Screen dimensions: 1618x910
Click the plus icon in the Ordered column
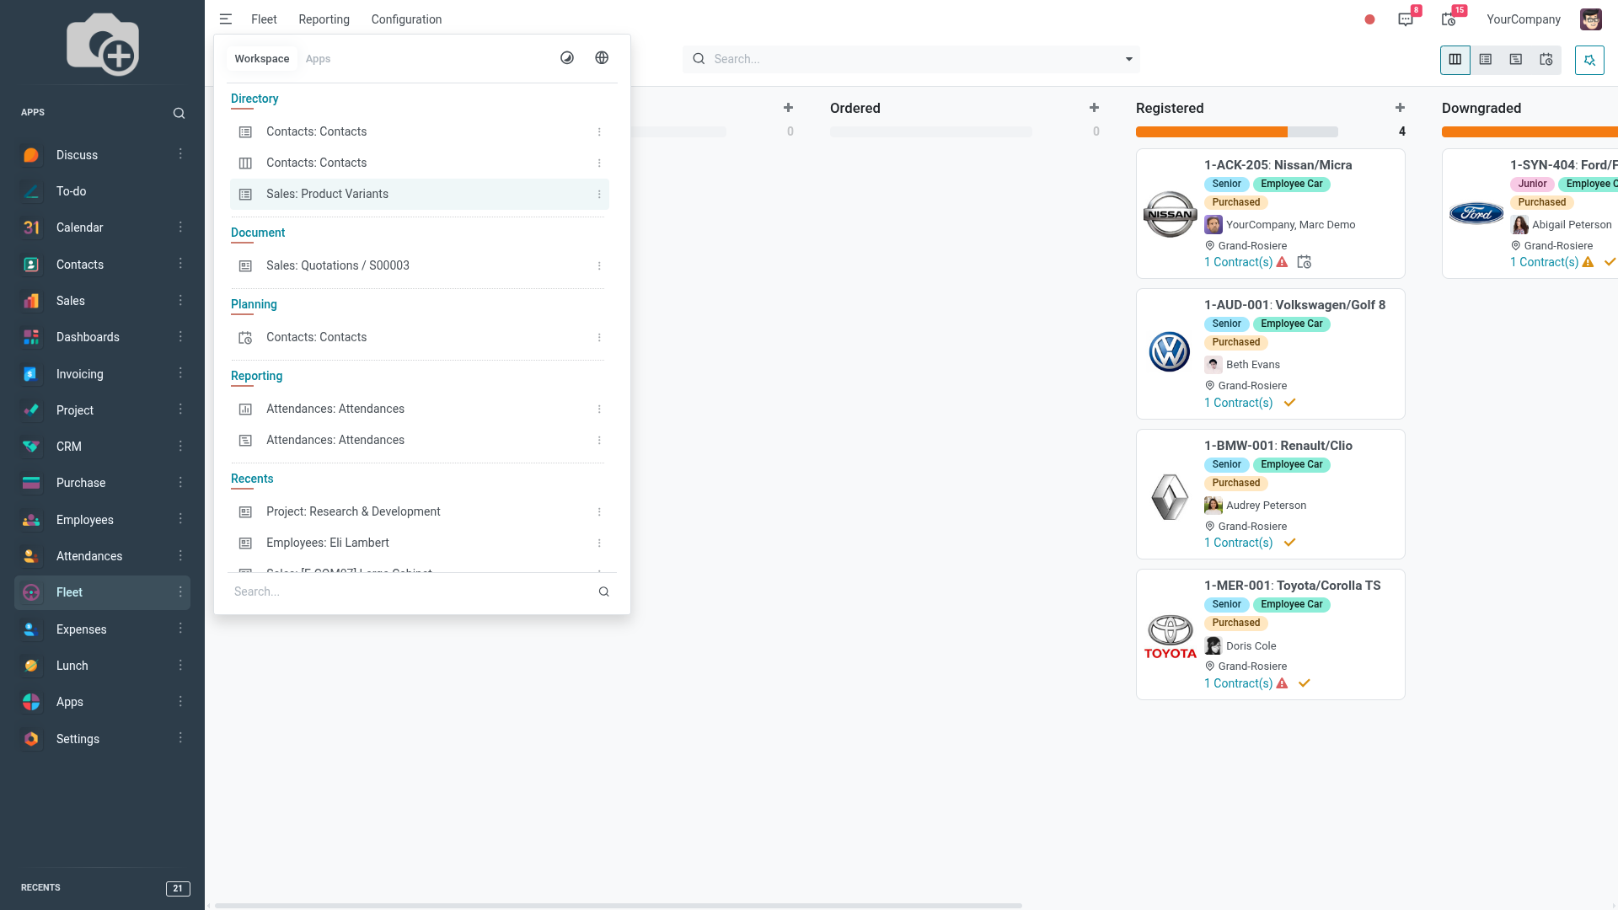click(x=1094, y=108)
